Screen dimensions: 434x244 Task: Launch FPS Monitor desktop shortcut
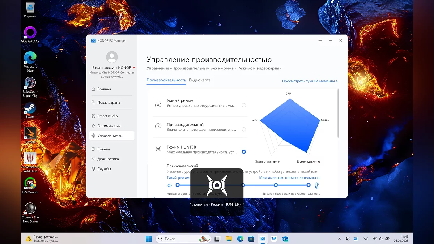pos(30,184)
